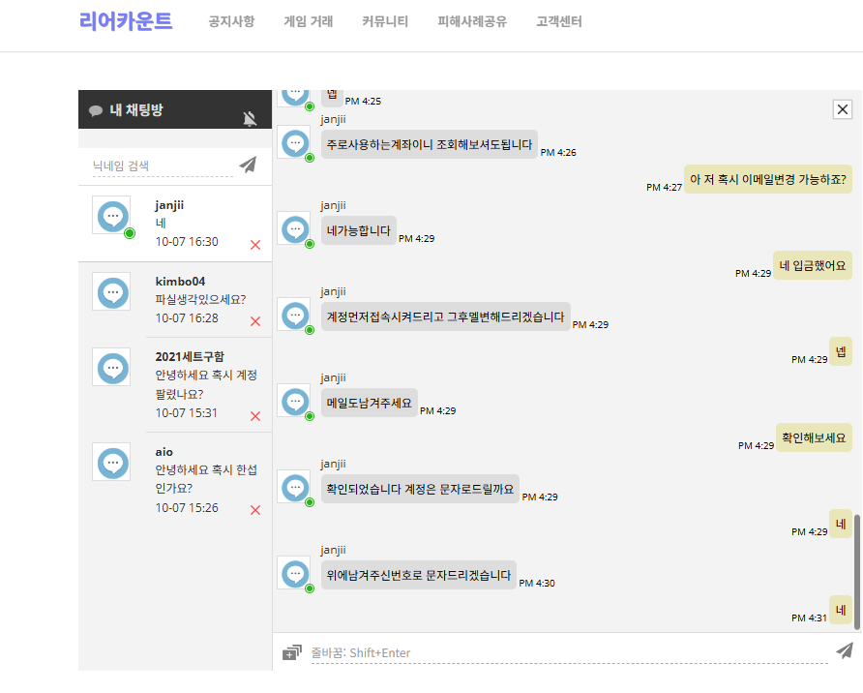Delete the 2021세트구함 chat using red X
This screenshot has height=693, width=863.
click(x=255, y=416)
